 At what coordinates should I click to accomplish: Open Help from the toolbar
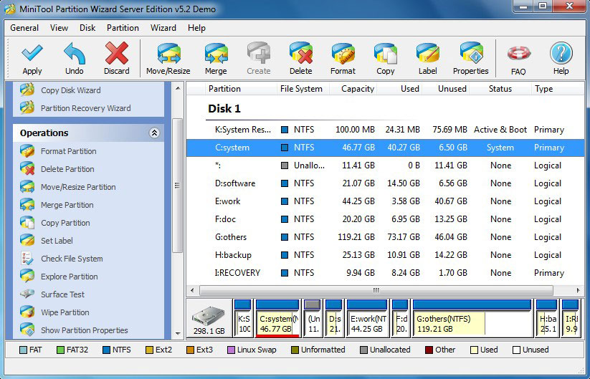[x=561, y=59]
